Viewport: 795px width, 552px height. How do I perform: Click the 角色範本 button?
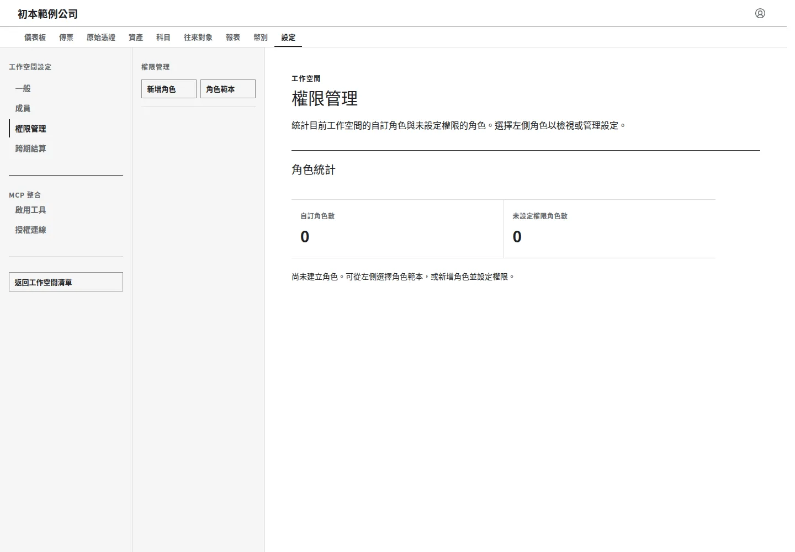(228, 89)
